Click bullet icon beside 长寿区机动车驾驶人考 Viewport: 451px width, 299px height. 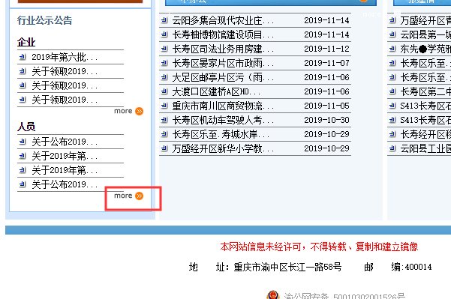tap(164, 120)
